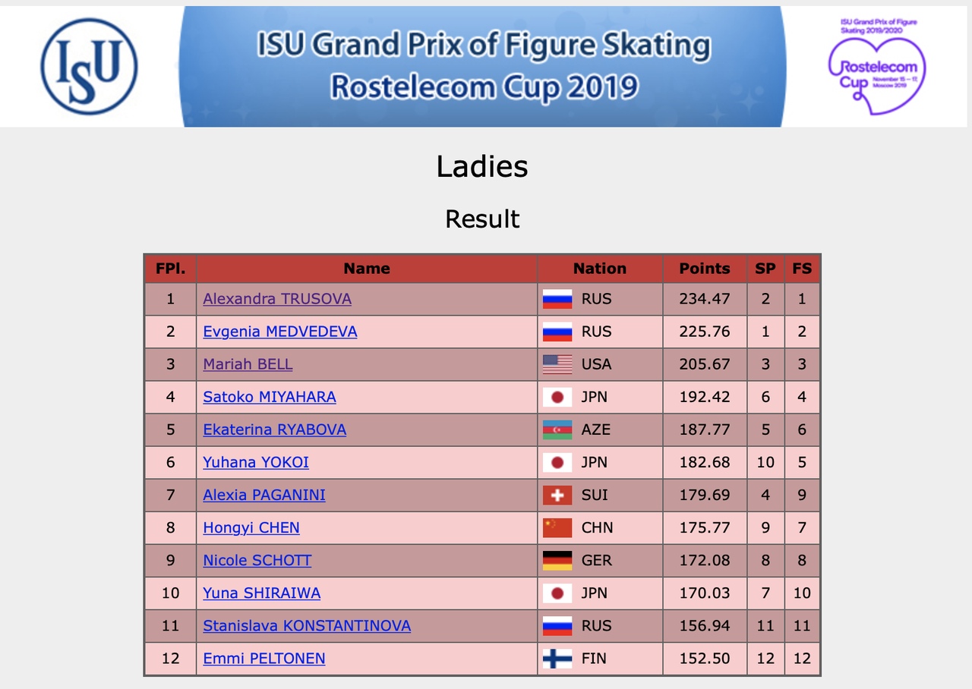The height and width of the screenshot is (689, 972).
Task: Open Emmi PELTONEN's profile link
Action: click(x=264, y=658)
